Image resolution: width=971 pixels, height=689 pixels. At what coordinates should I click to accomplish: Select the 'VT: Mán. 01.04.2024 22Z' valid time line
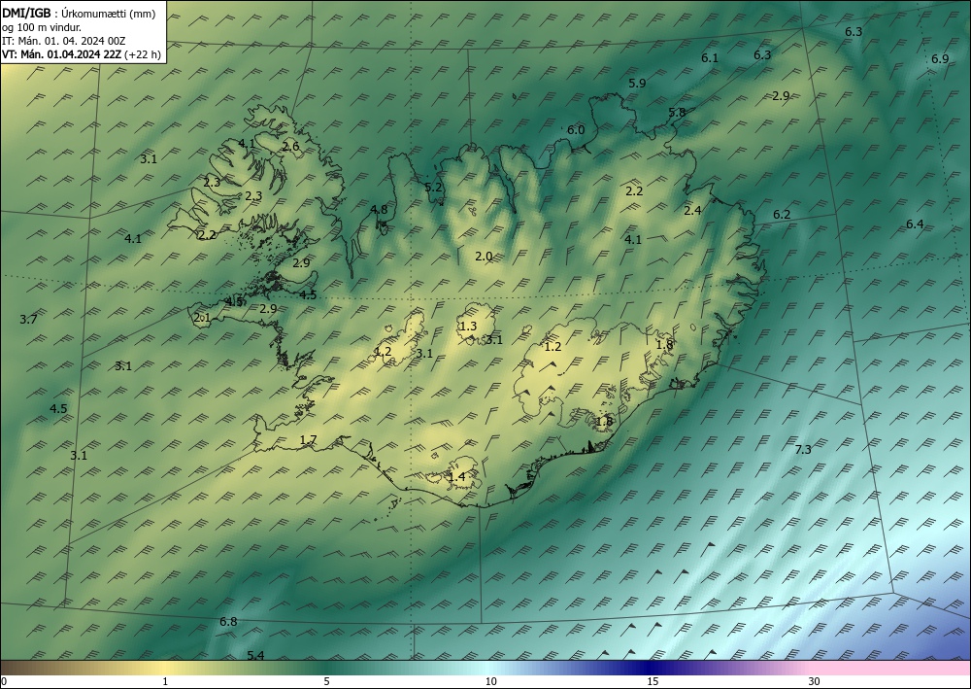(61, 54)
